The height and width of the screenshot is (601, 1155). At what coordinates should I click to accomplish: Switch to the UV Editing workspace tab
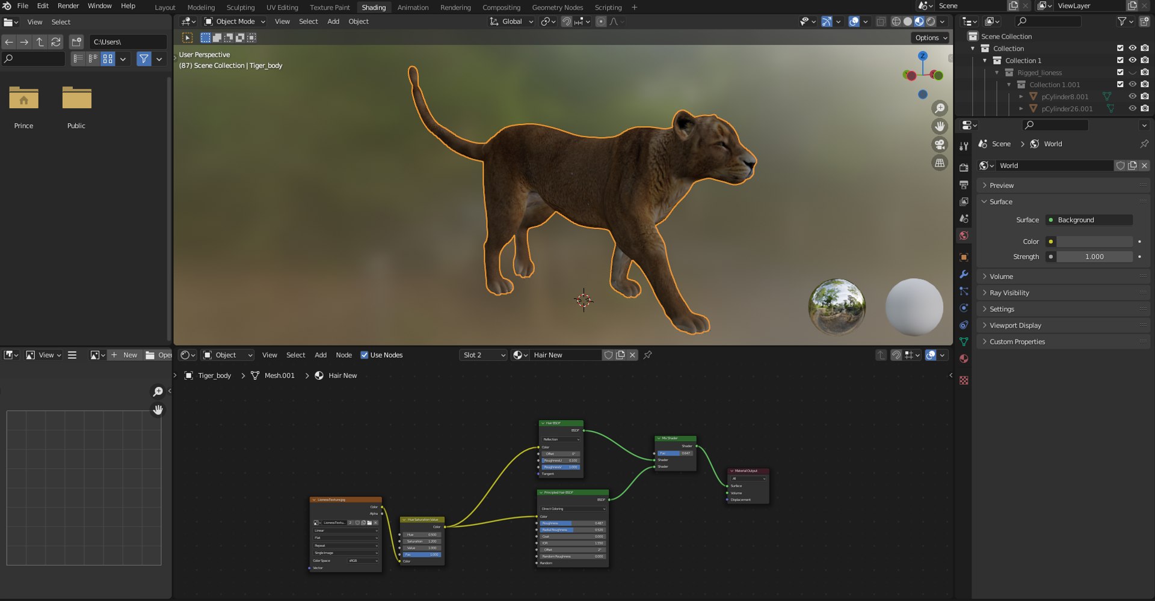coord(282,7)
